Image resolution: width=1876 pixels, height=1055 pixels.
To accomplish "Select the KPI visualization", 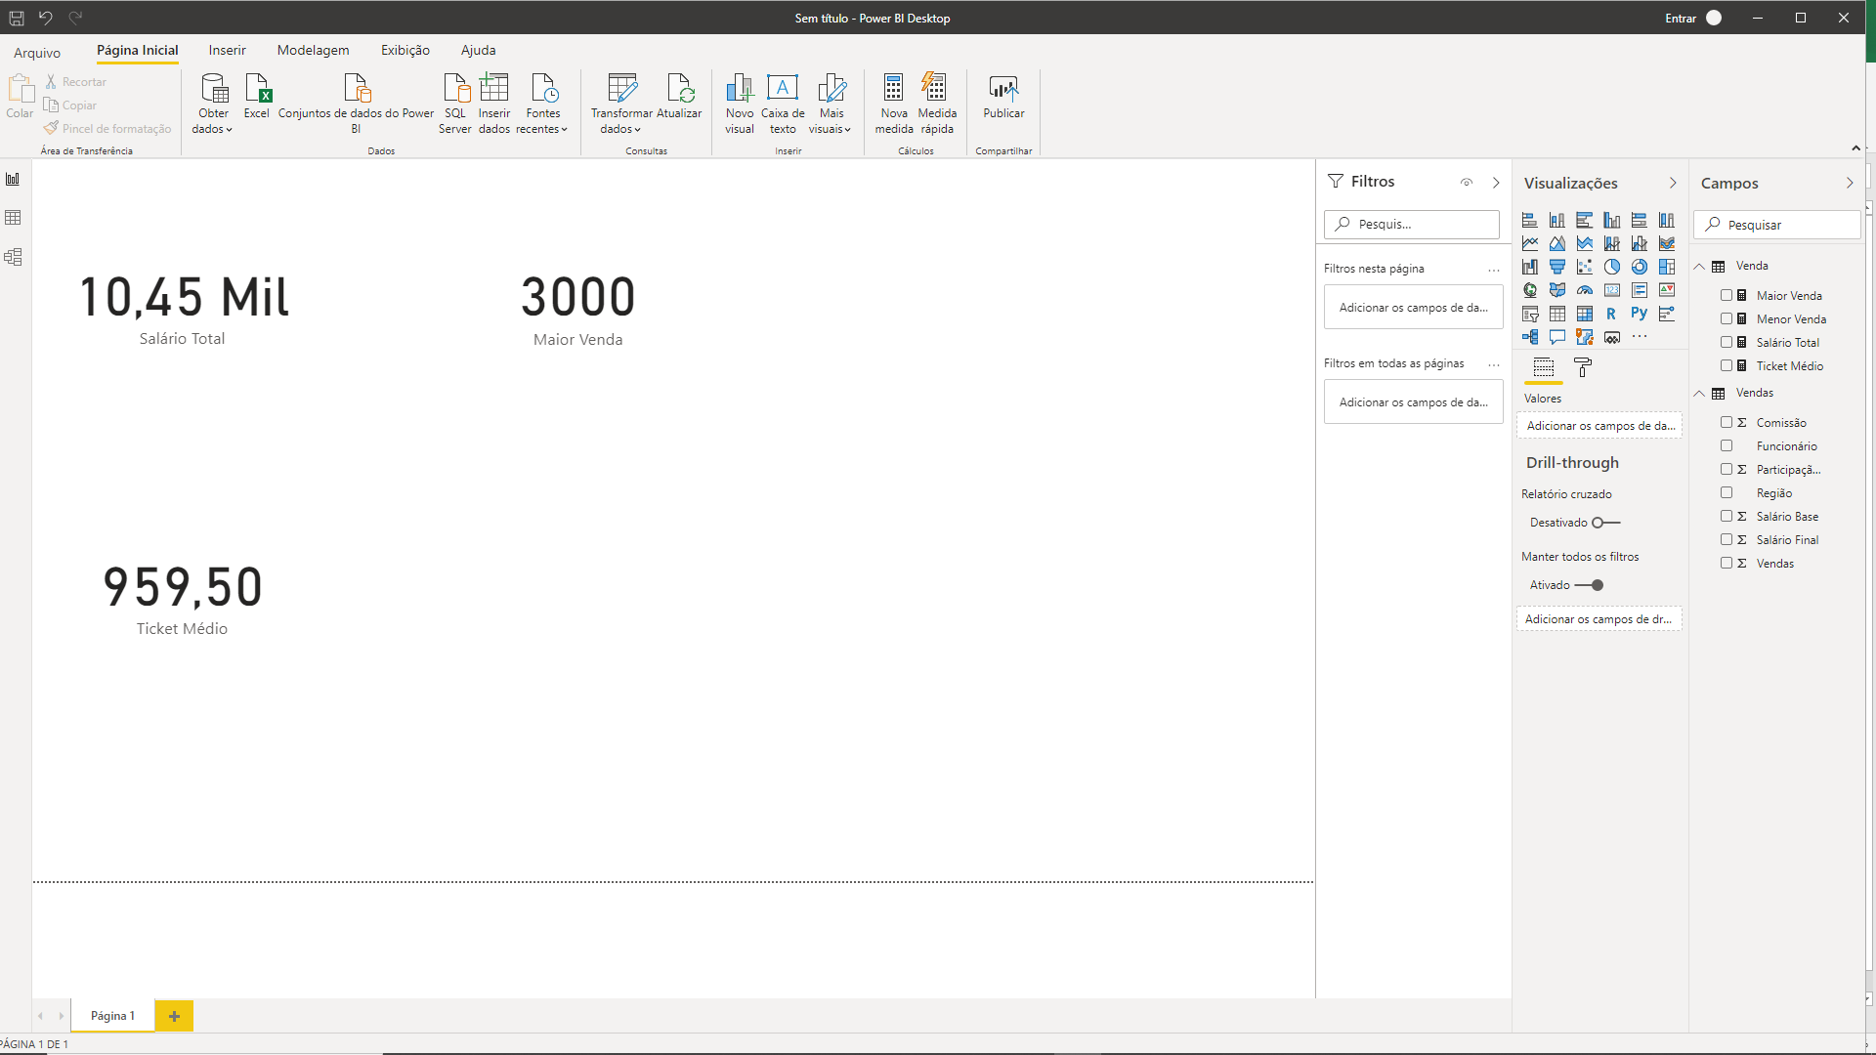I will 1667,290.
